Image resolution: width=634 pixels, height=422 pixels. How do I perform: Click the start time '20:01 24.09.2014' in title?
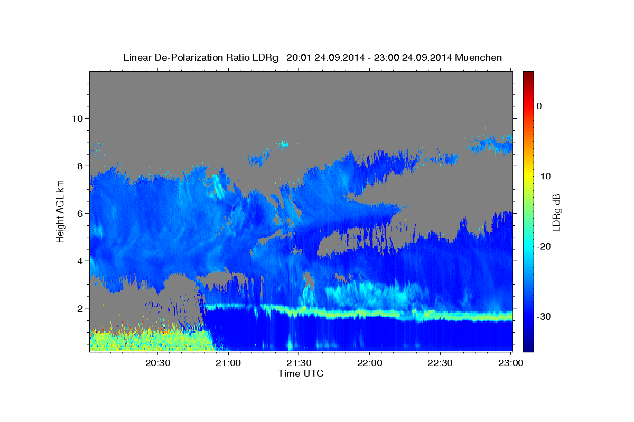click(325, 57)
